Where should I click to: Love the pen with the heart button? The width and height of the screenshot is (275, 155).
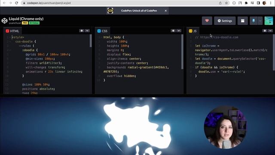coord(207,21)
